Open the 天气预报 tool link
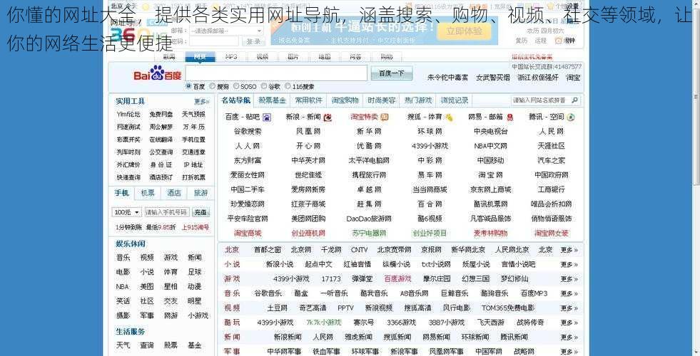700x356 pixels. coord(193,115)
